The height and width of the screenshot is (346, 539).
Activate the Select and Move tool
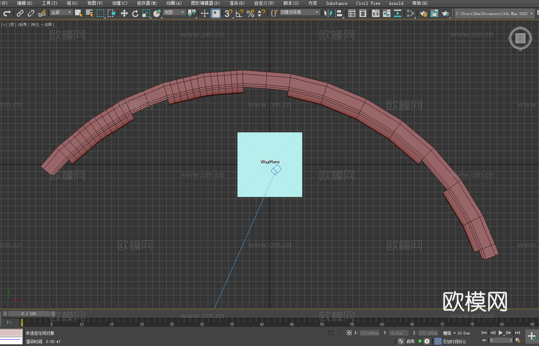click(124, 13)
